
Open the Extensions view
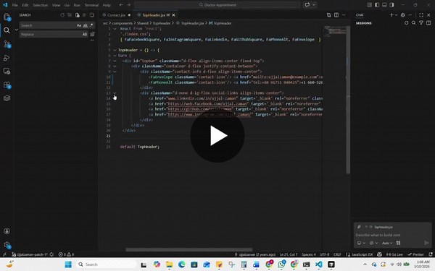click(x=7, y=85)
